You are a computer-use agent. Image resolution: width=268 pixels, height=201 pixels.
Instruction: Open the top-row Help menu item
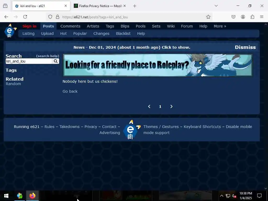tap(203, 26)
